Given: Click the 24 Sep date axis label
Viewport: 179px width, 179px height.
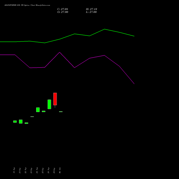Looking at the screenshot, I should tap(37, 170).
